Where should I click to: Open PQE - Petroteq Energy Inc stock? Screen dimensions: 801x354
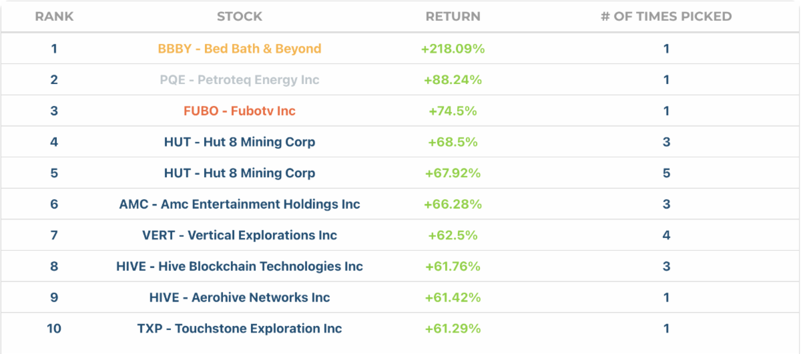(x=240, y=80)
